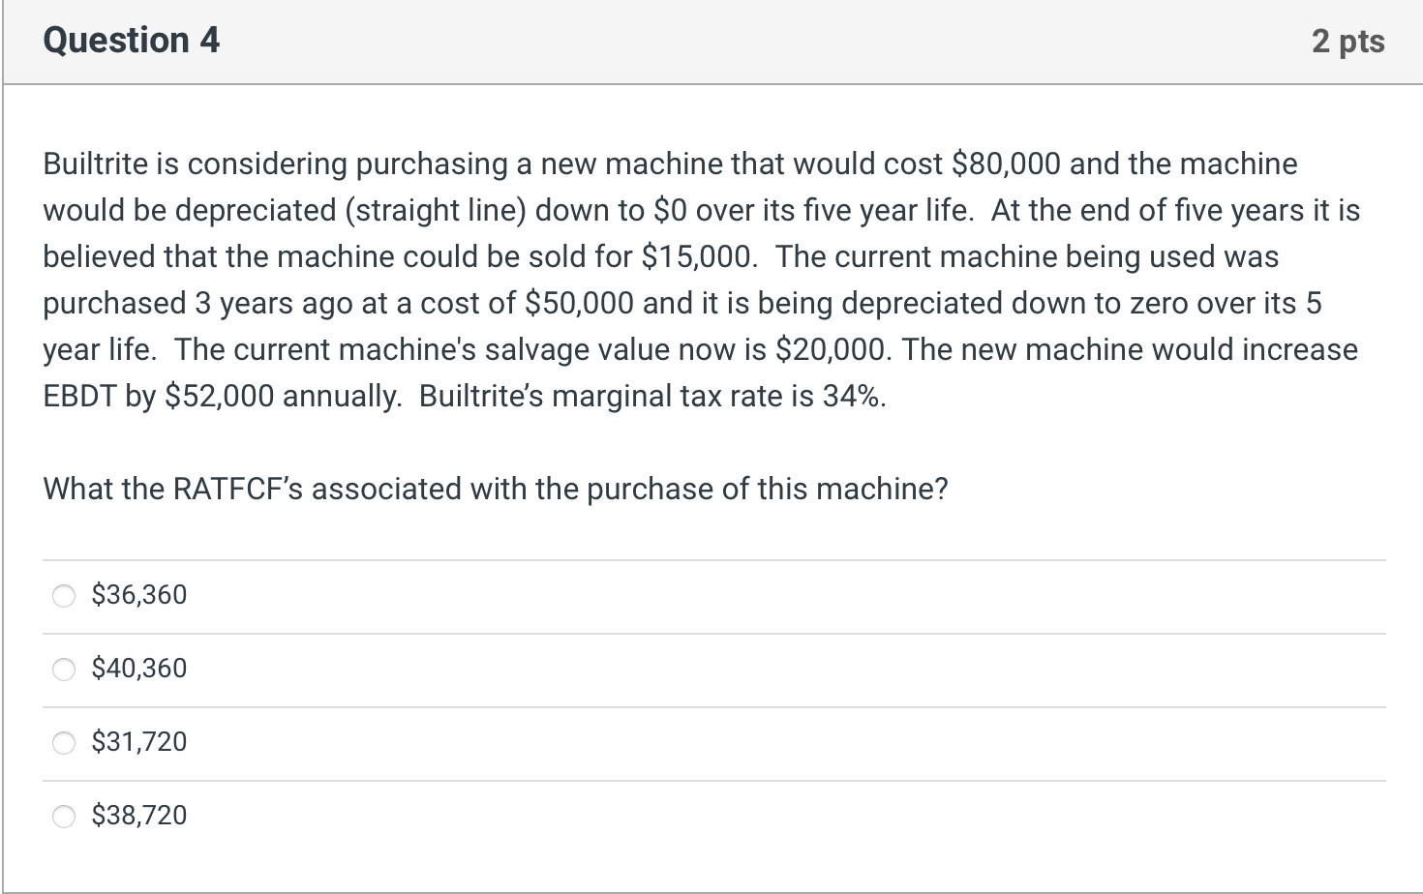Click the question prompt about RATFCF

[495, 490]
